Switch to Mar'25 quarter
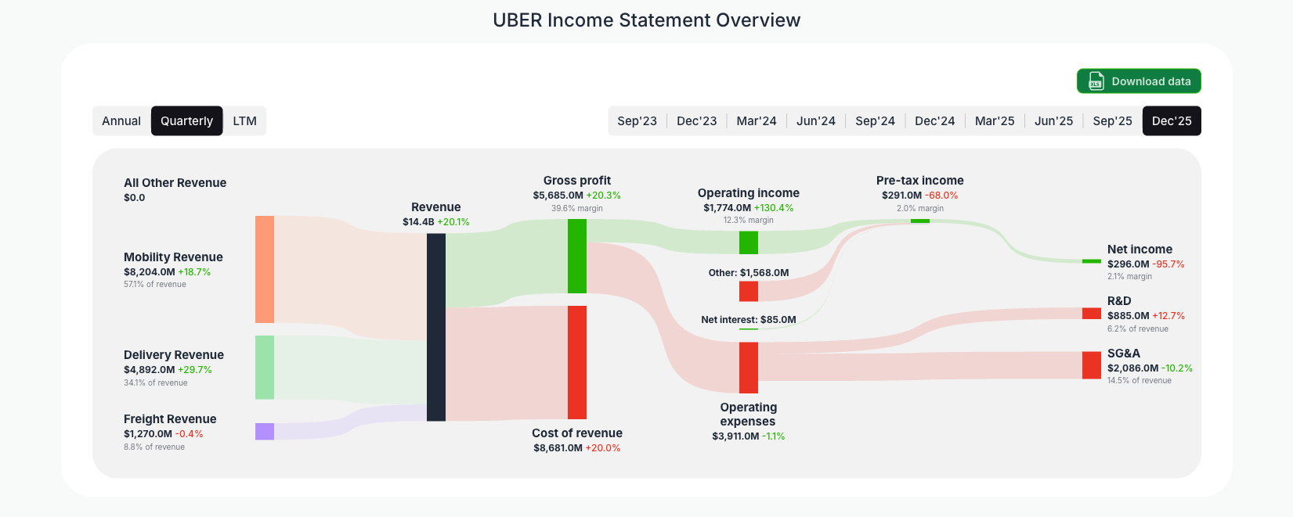 (x=994, y=120)
